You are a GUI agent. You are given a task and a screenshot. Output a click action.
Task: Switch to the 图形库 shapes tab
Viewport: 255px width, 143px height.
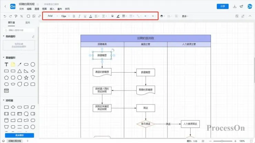pyautogui.click(x=11, y=23)
